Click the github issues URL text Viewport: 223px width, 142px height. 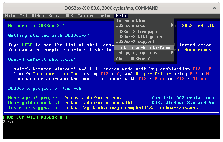point(132,108)
